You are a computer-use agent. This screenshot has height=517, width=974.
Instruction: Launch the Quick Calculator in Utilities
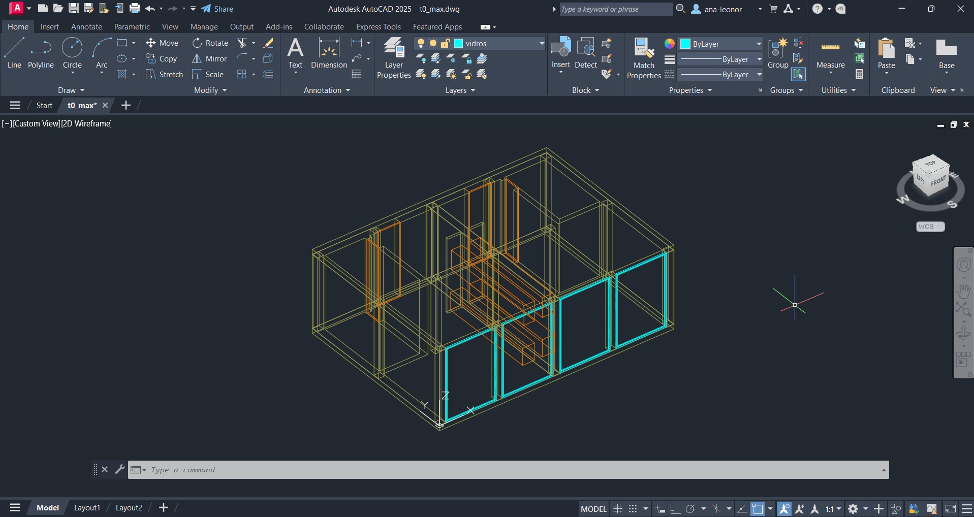click(859, 75)
